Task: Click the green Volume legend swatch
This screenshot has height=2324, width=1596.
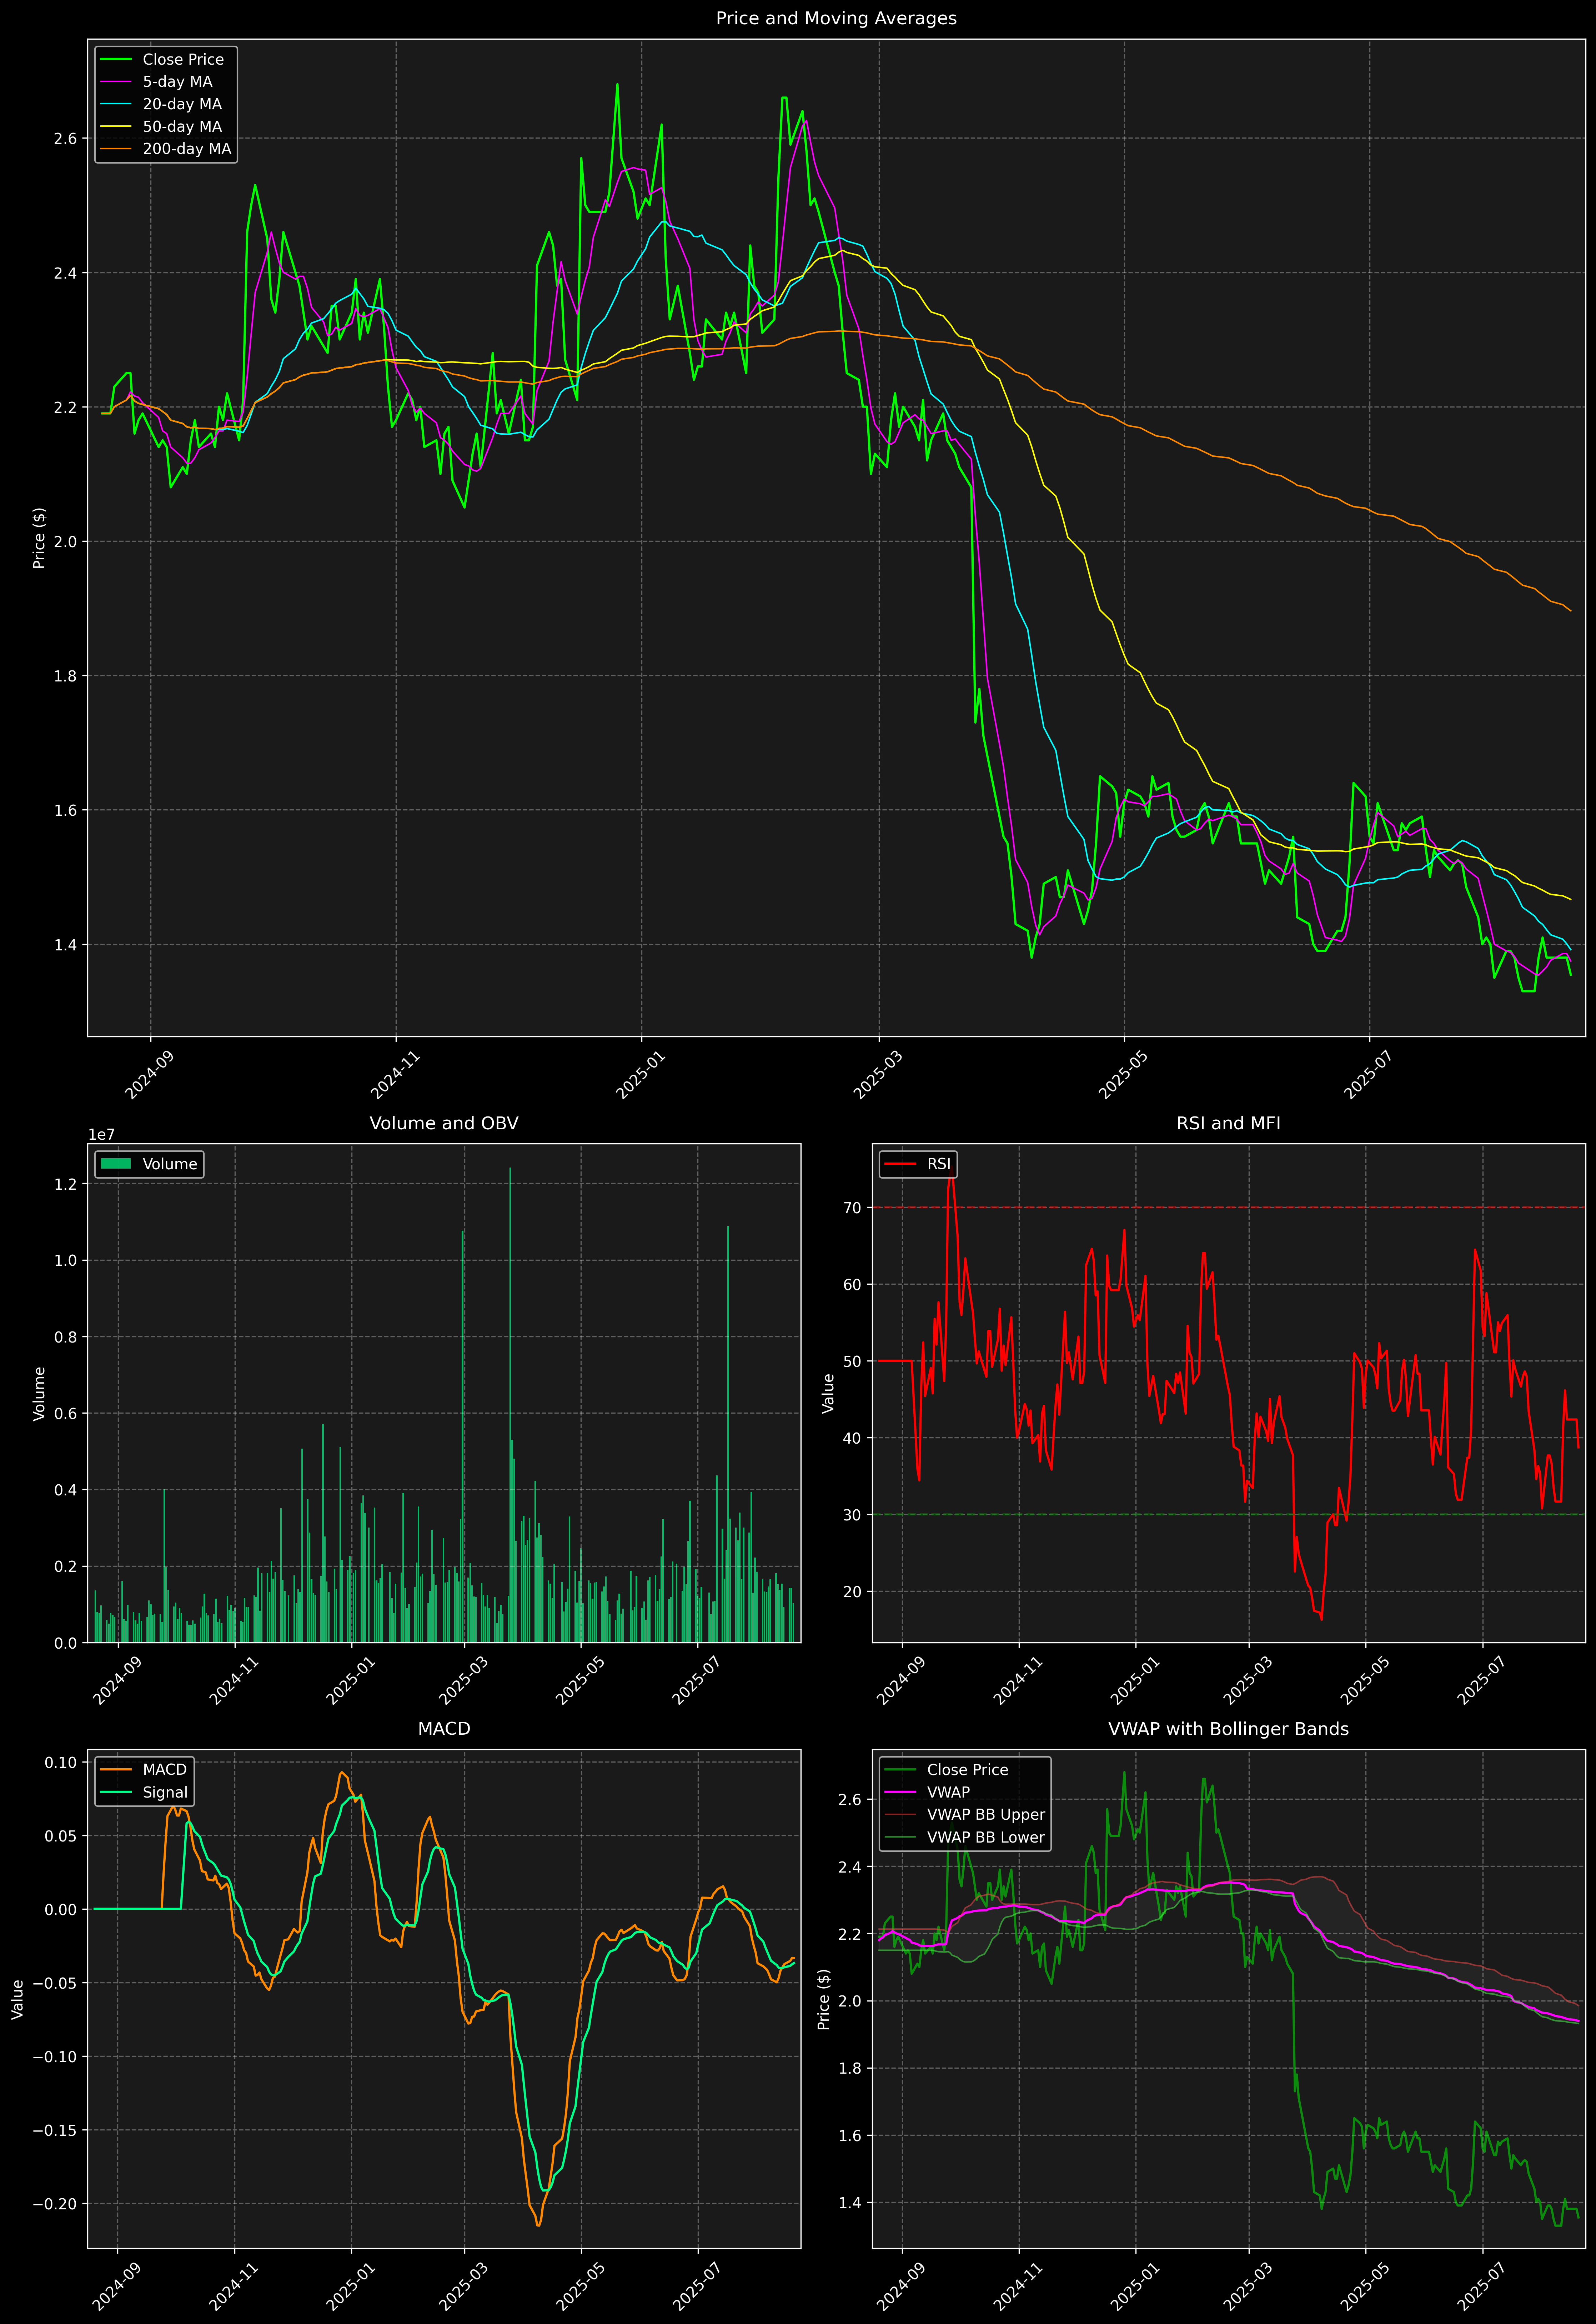Action: pos(116,1164)
